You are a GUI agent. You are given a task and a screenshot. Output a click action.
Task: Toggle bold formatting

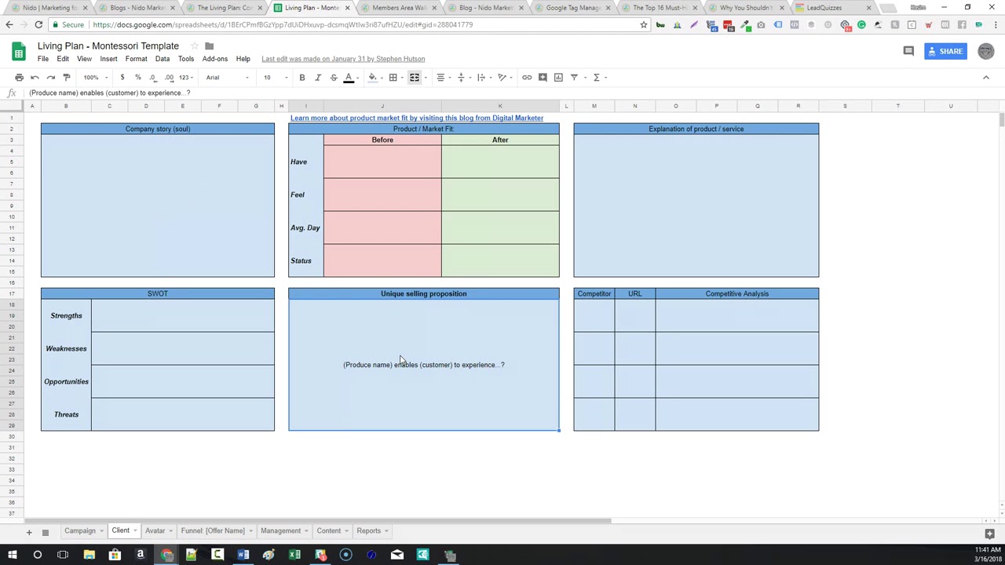coord(301,77)
